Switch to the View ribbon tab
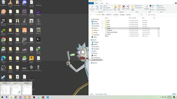Viewport: 177px width, 99px height. coord(107,3)
